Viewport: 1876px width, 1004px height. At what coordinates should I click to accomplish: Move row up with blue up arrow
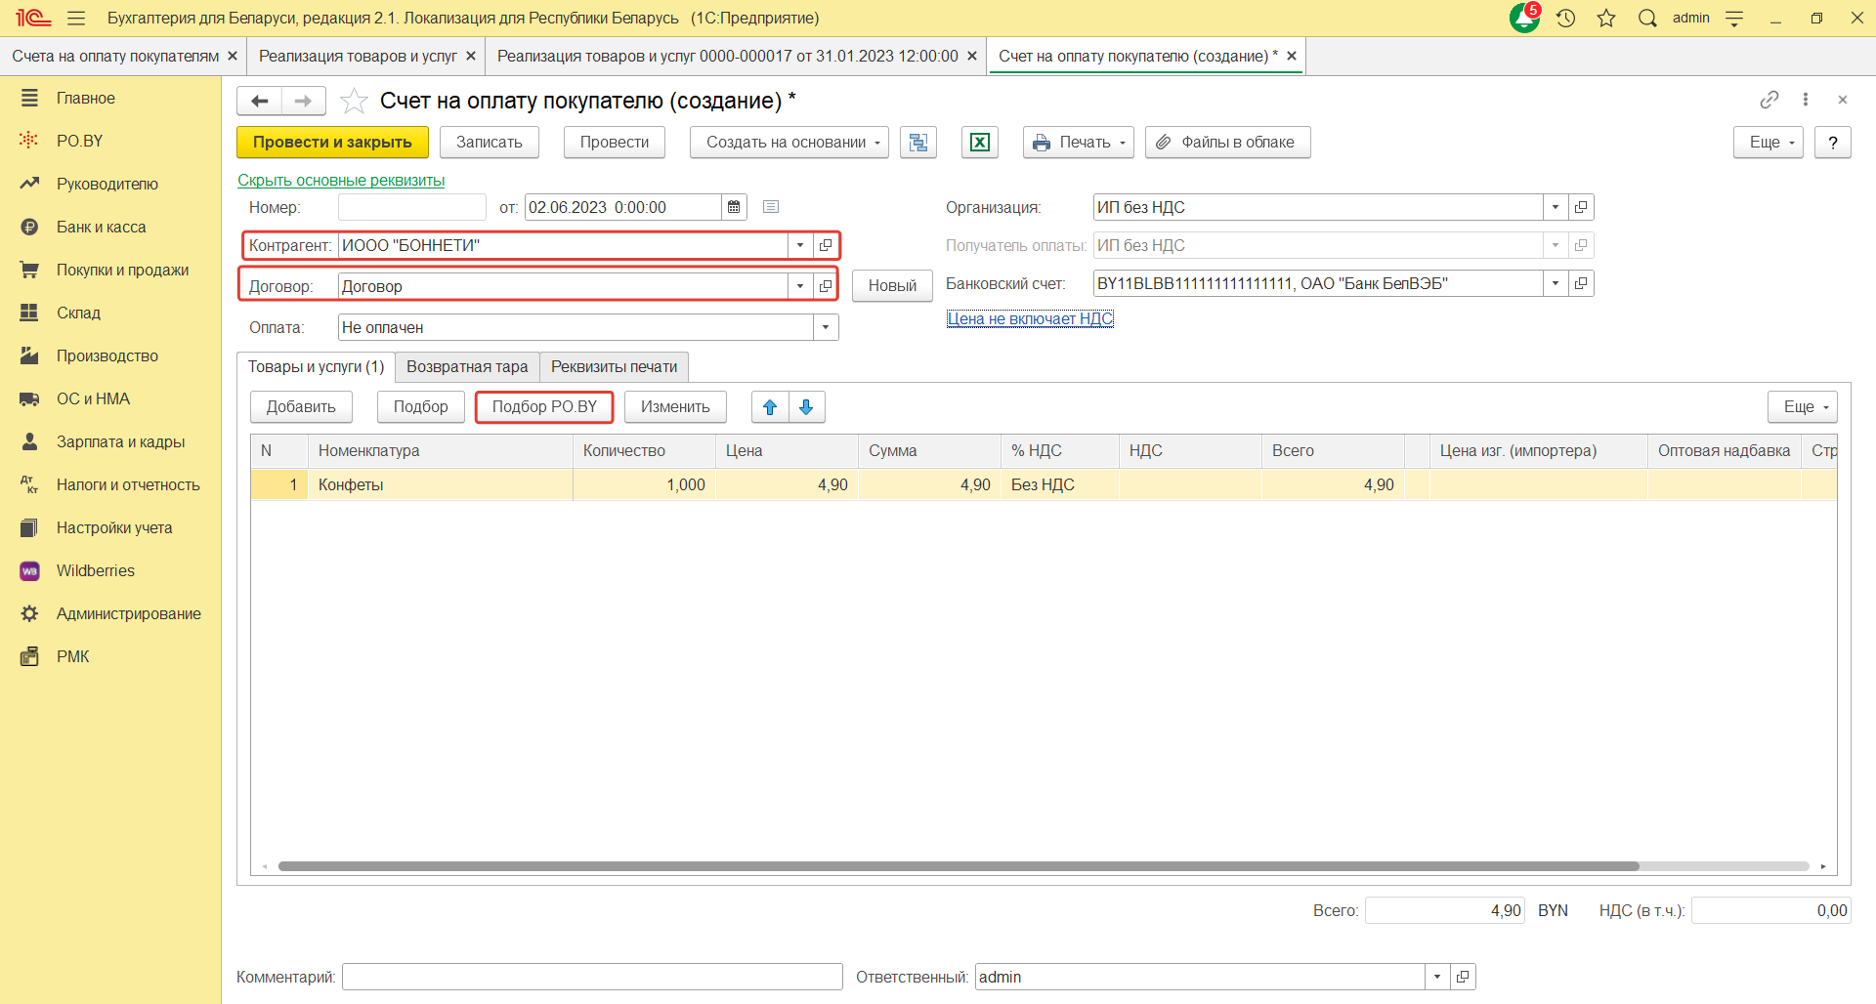click(x=770, y=407)
